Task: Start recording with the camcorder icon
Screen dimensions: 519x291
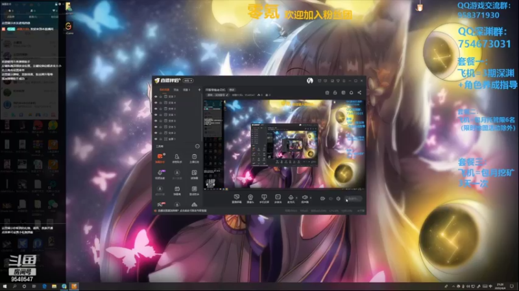Action: 322,199
